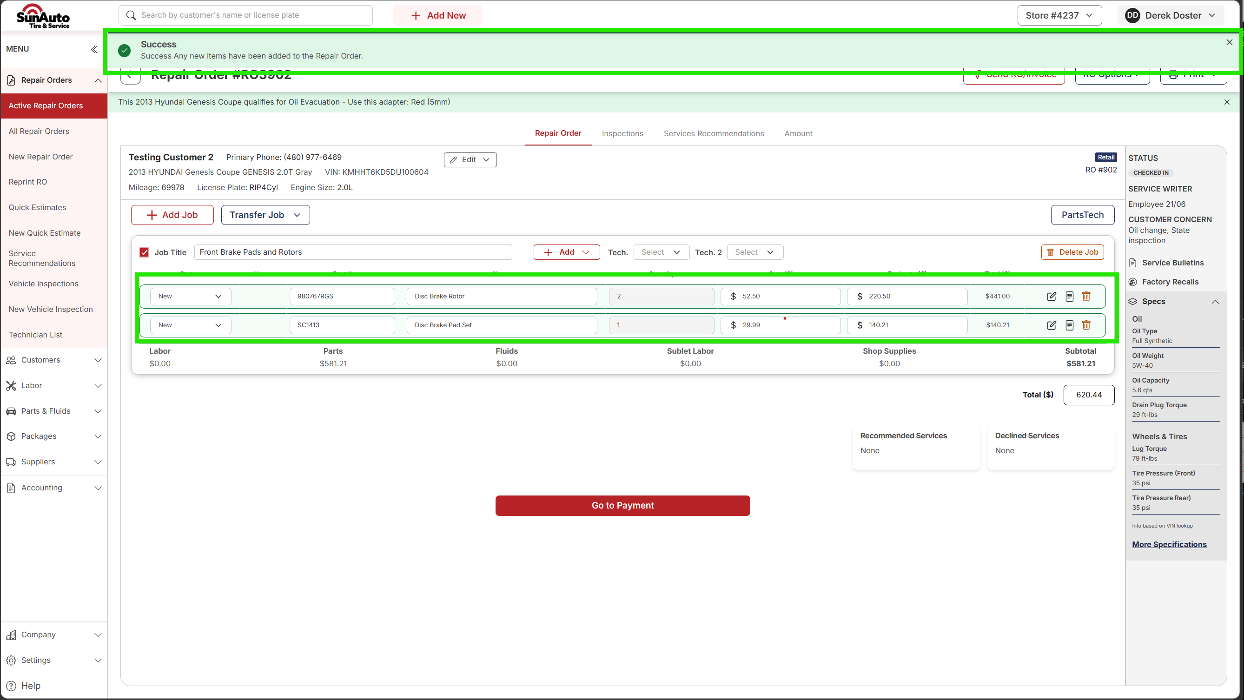Viewport: 1244px width, 700px height.
Task: Click the Accounting clipboard icon
Action: pyautogui.click(x=11, y=488)
